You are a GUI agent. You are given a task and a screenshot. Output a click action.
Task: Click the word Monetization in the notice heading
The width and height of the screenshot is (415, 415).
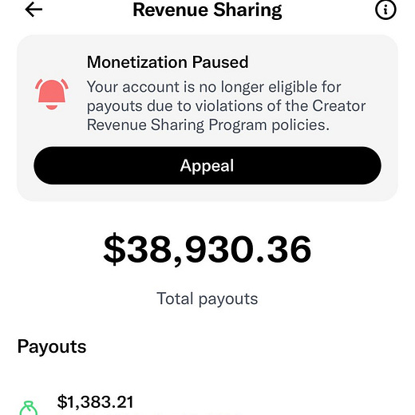(x=137, y=62)
